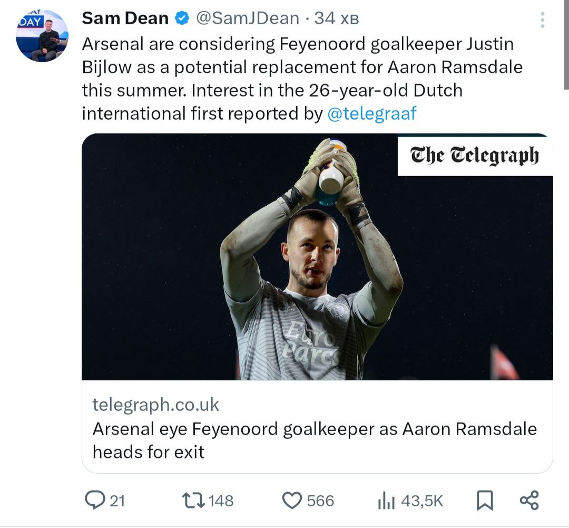Click the @telegraaf mention link
The image size is (569, 528).
click(x=372, y=113)
